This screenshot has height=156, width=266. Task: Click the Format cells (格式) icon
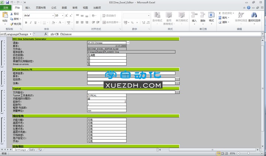coord(211,15)
